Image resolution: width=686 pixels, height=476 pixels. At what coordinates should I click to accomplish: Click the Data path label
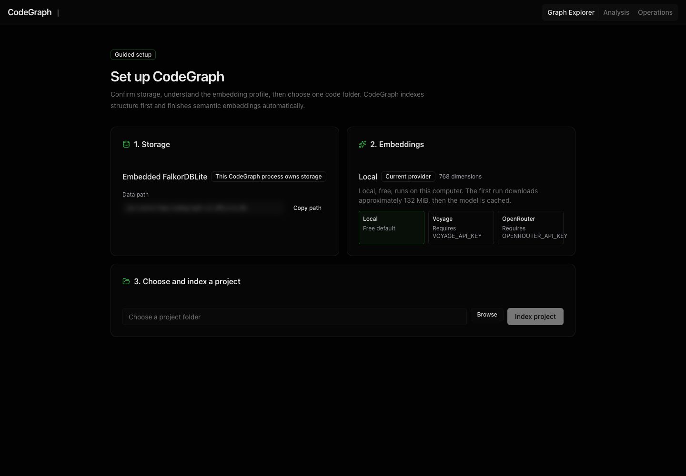pyautogui.click(x=135, y=195)
